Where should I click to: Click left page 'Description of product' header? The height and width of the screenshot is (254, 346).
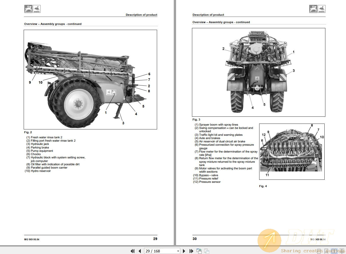point(141,15)
